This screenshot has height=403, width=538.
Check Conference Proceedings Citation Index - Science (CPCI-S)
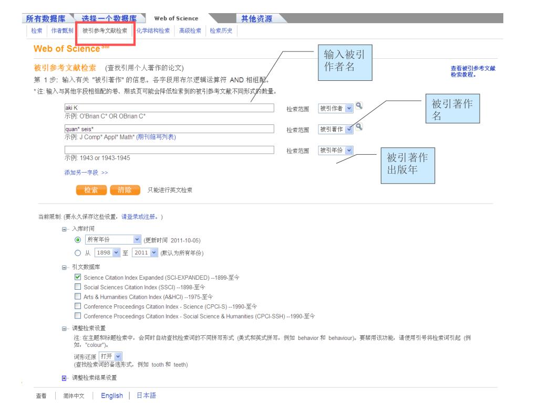pyautogui.click(x=78, y=306)
